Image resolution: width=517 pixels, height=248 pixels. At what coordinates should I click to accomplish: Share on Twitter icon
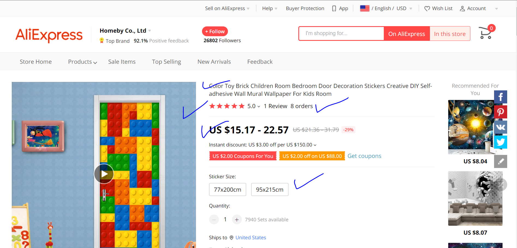(x=501, y=142)
